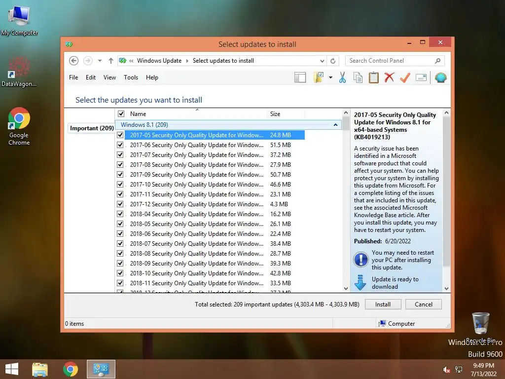
Task: Click the red X Delete icon
Action: pos(390,77)
